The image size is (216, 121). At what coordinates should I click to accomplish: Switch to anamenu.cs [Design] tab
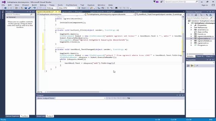(132, 12)
